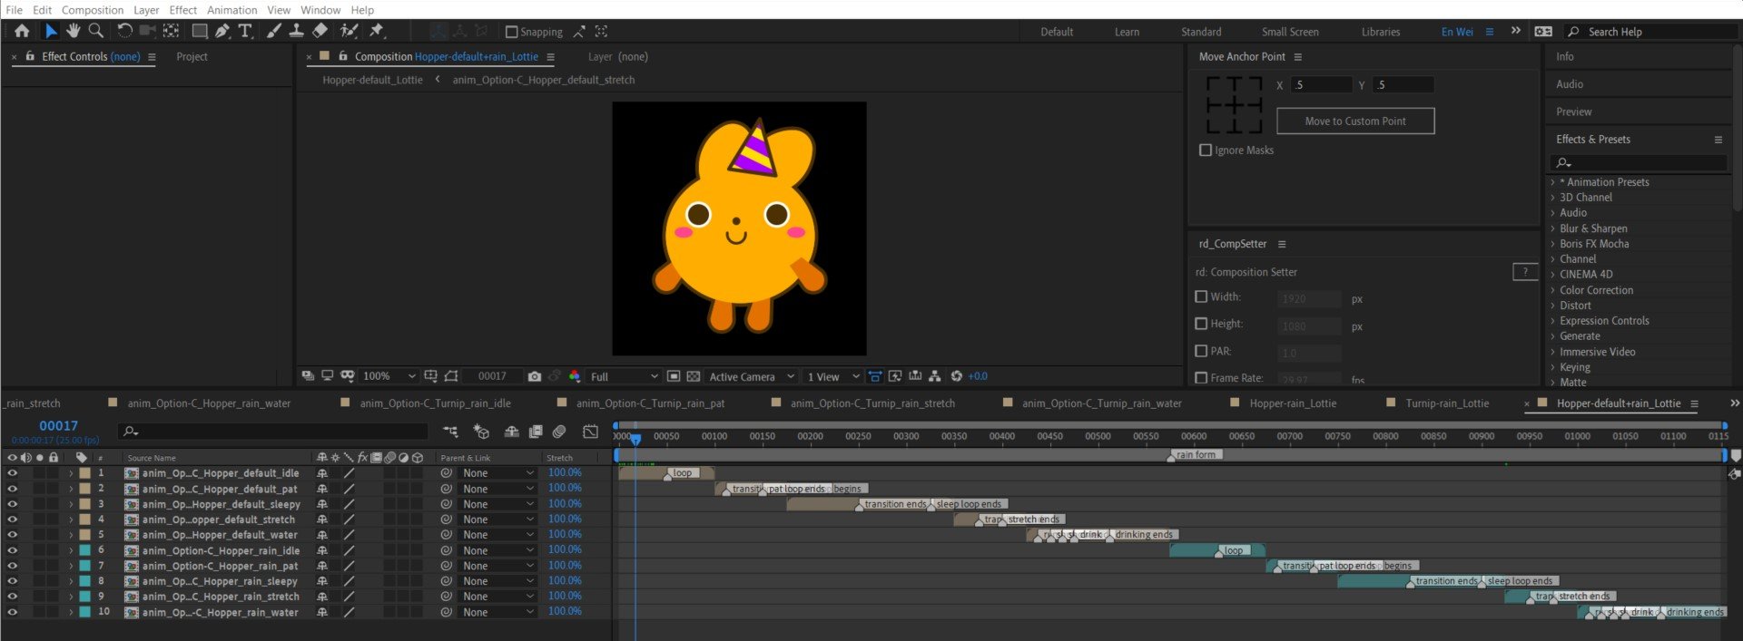Click the Move to Custom Point button

click(x=1354, y=121)
